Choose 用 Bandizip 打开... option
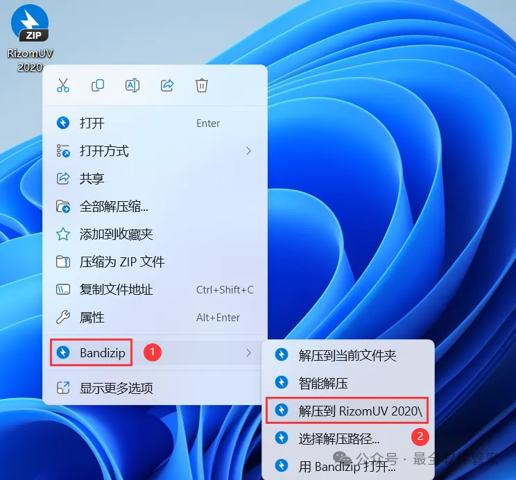This screenshot has height=480, width=516. (348, 466)
